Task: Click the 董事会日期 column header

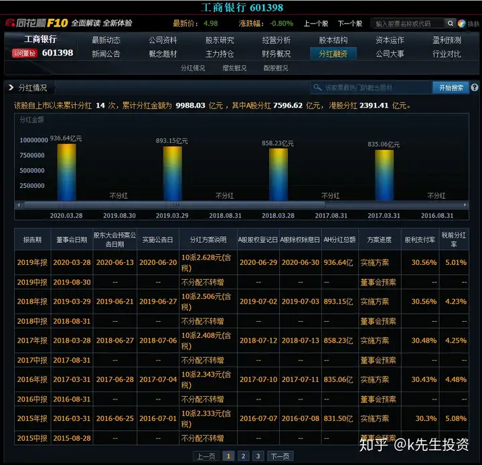Action: [72, 240]
